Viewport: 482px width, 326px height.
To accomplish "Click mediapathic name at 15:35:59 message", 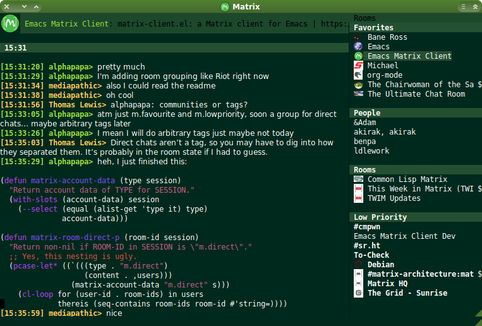I will tap(75, 313).
